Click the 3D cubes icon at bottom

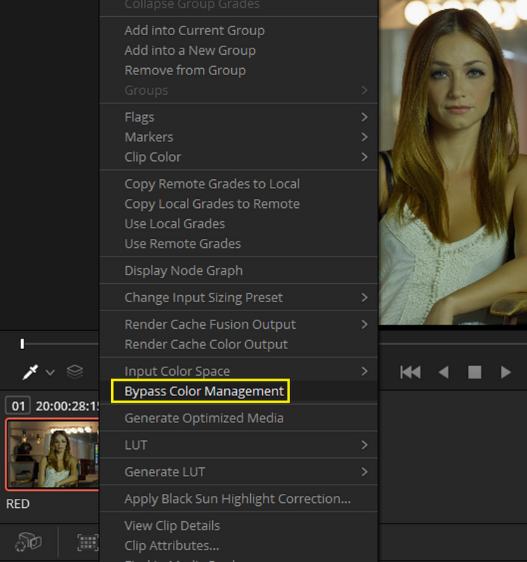tap(28, 542)
